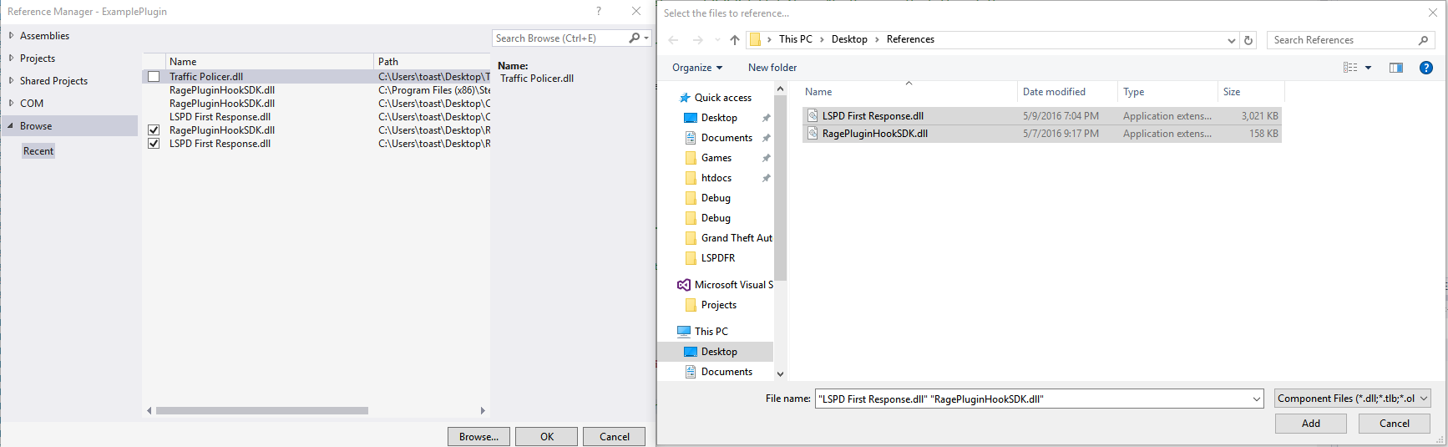
Task: Click This PC computer icon in navigation pane
Action: (684, 332)
